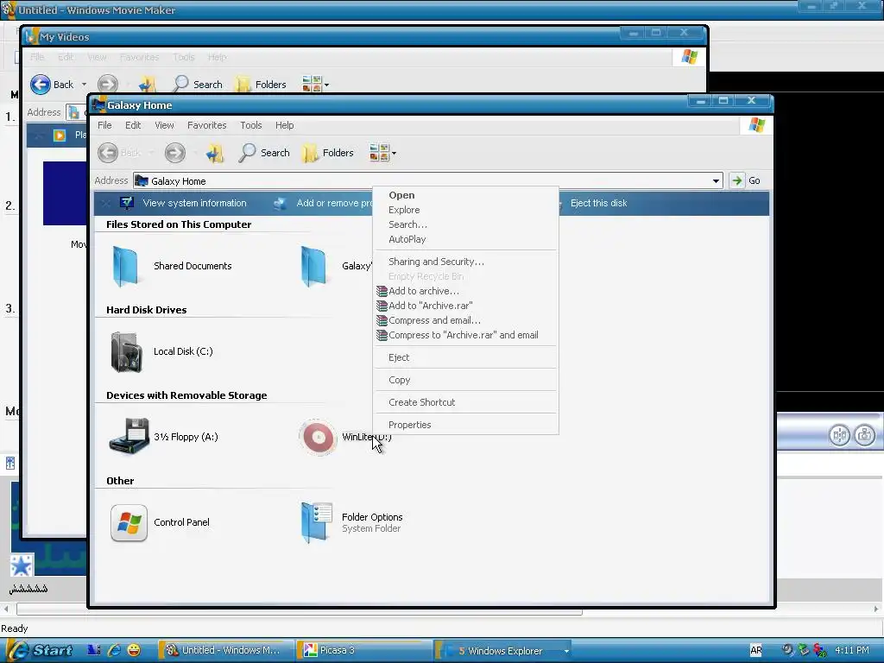Click Up folder icon in My Videos toolbar
Viewport: 884px width, 663px height.
pyautogui.click(x=147, y=85)
